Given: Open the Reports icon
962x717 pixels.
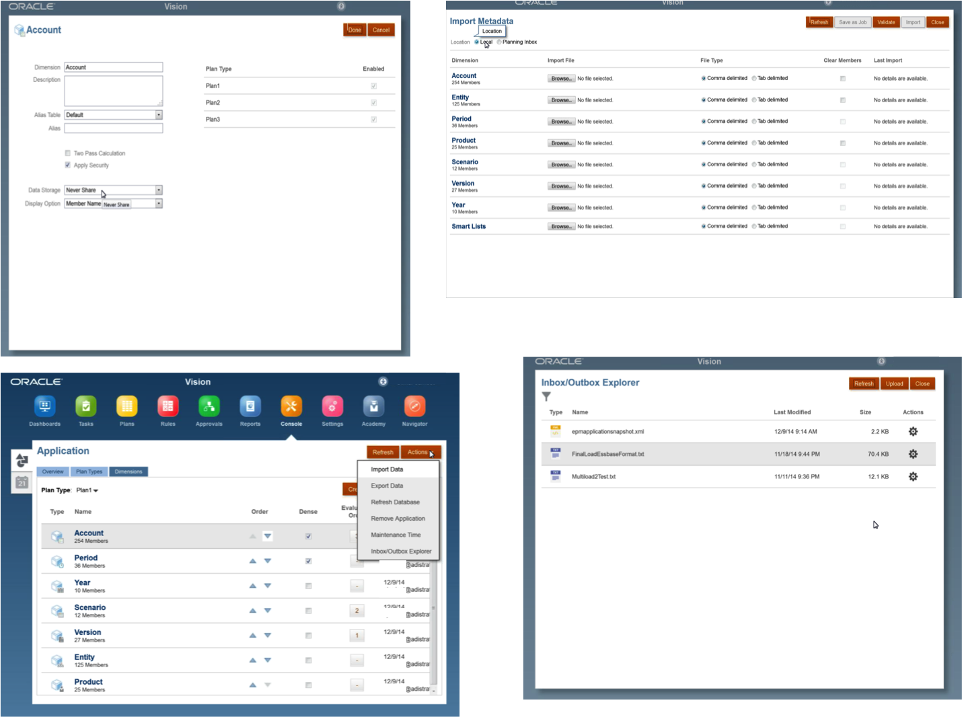Looking at the screenshot, I should [x=250, y=406].
